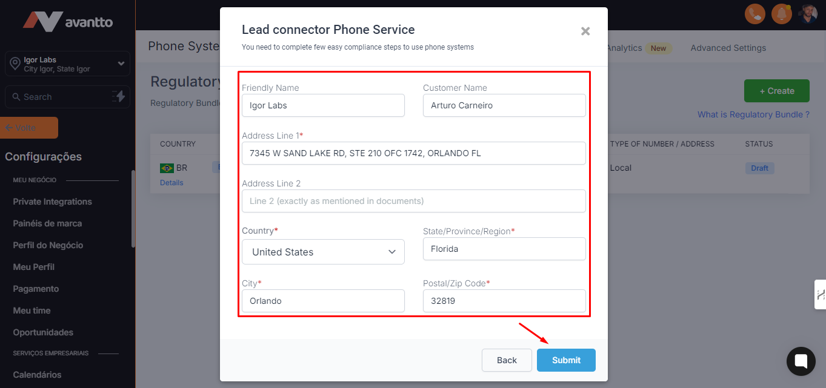Open the What is Regulatory Bundle link
The width and height of the screenshot is (826, 388).
point(753,114)
